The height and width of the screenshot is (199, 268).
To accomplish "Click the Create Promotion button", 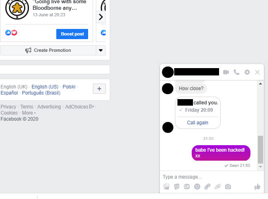I will [x=48, y=50].
